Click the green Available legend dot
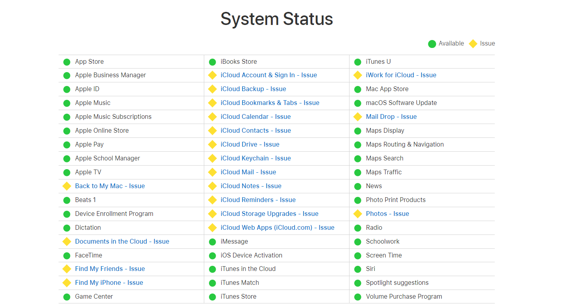The height and width of the screenshot is (307, 587). coord(432,44)
